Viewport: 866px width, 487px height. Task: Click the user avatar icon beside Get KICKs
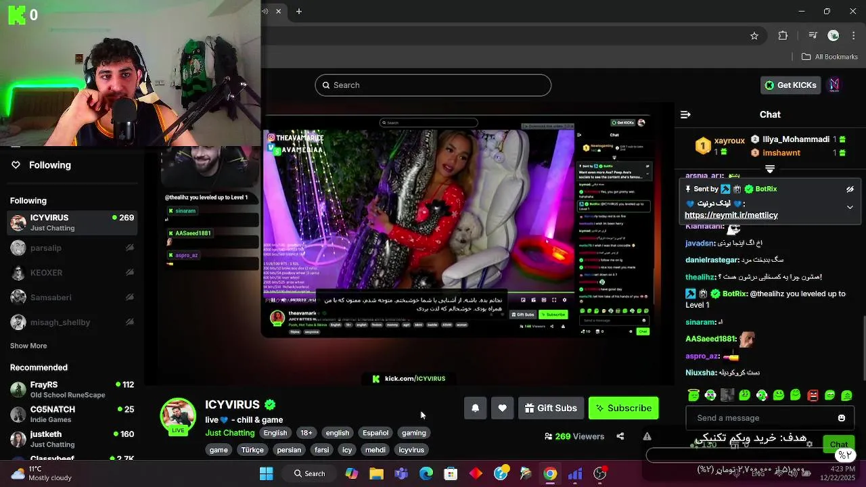pos(834,85)
